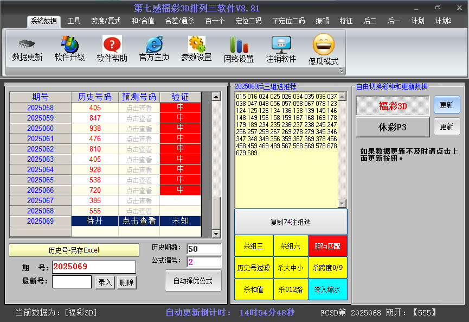Screen dimensions: 469x322
Task: Click 复制74注组选 button
Action: tap(291, 222)
